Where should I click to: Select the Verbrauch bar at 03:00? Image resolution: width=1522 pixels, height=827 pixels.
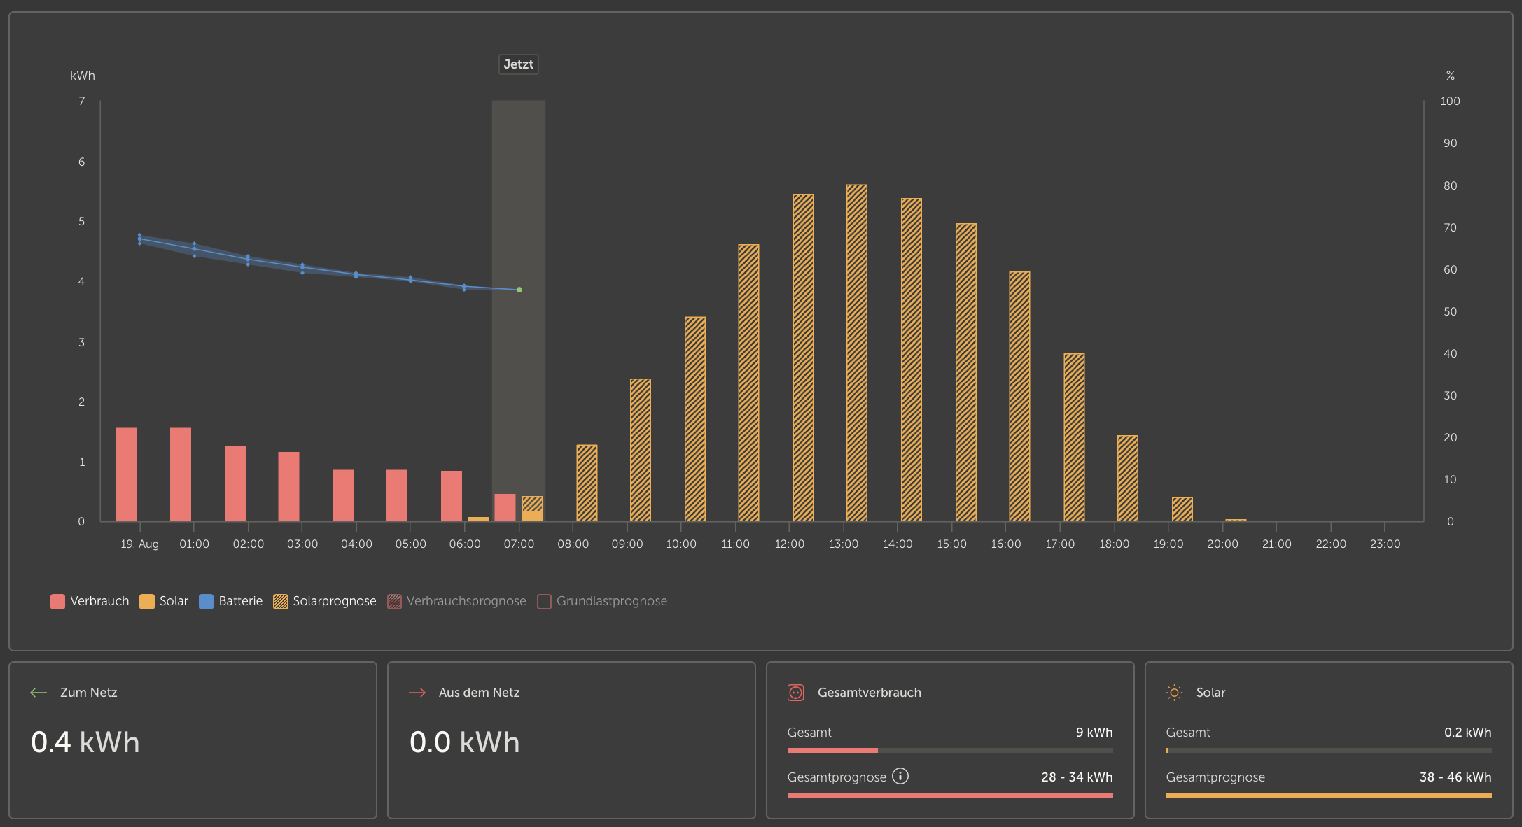[289, 487]
